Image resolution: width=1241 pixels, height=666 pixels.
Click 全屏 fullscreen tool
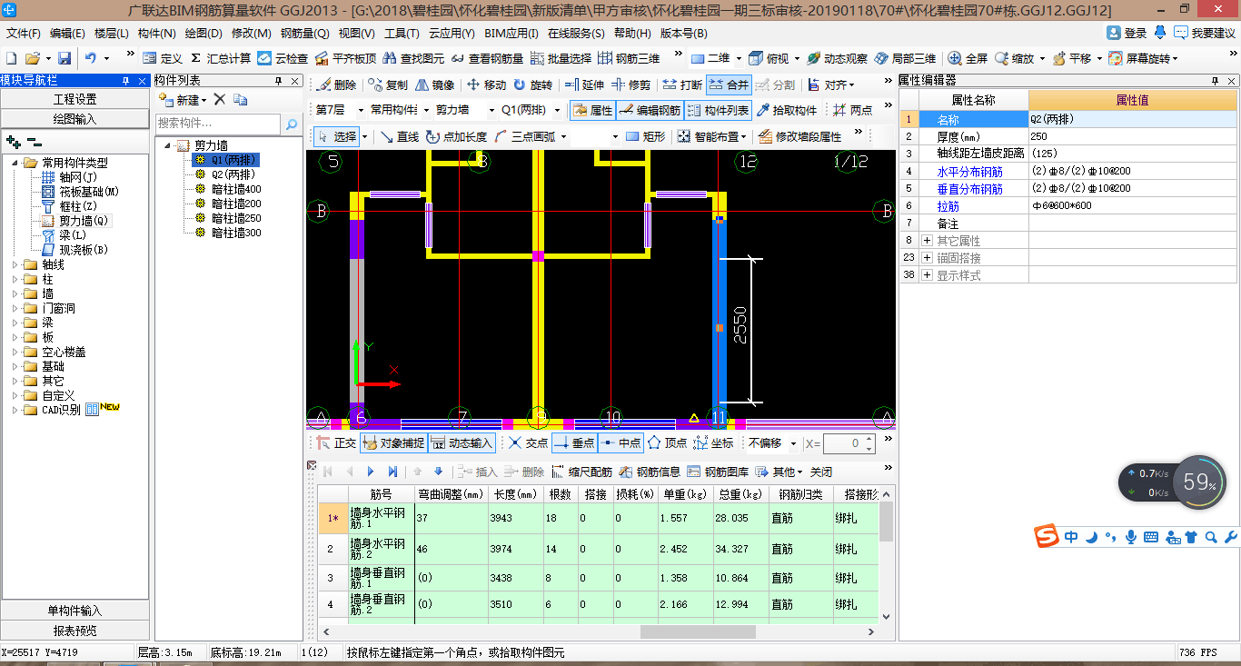(x=968, y=58)
